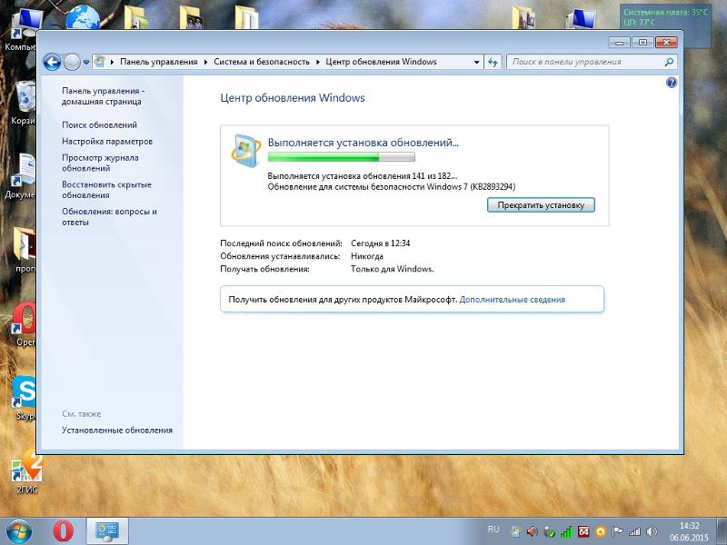Expand arrow before Система и безопасность breadcrumb
This screenshot has width=727, height=545.
point(206,62)
